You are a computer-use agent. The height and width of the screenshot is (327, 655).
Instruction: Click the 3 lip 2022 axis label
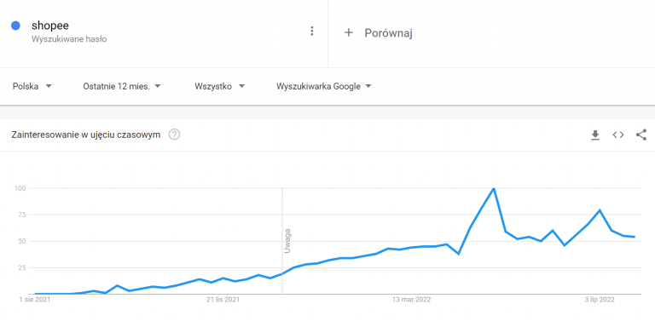coord(600,300)
